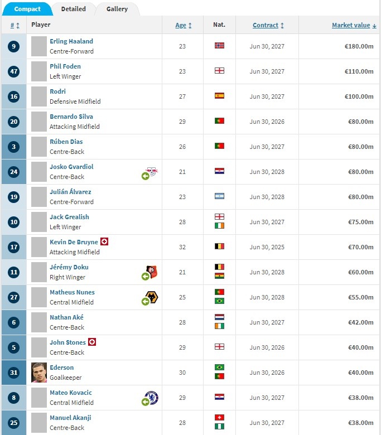Open Erling Haaland's player profile link
Screen dimensions: 381x435
pos(71,41)
